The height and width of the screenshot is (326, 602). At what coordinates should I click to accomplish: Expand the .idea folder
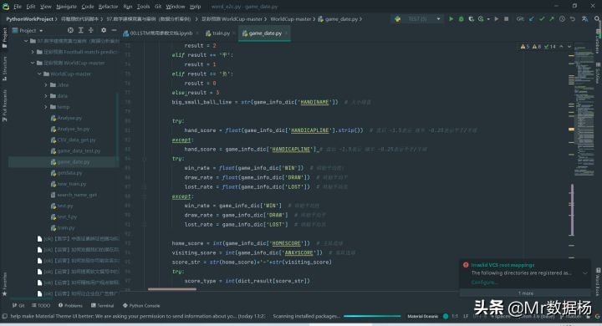46,85
